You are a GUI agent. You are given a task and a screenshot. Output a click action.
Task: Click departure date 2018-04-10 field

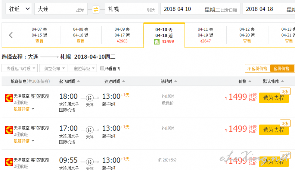[200, 9]
